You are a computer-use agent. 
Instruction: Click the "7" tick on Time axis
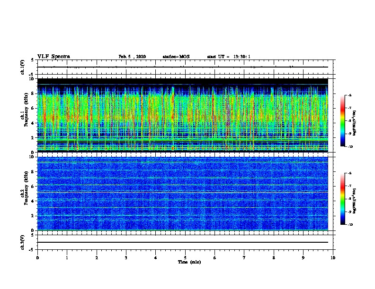pos(244,258)
